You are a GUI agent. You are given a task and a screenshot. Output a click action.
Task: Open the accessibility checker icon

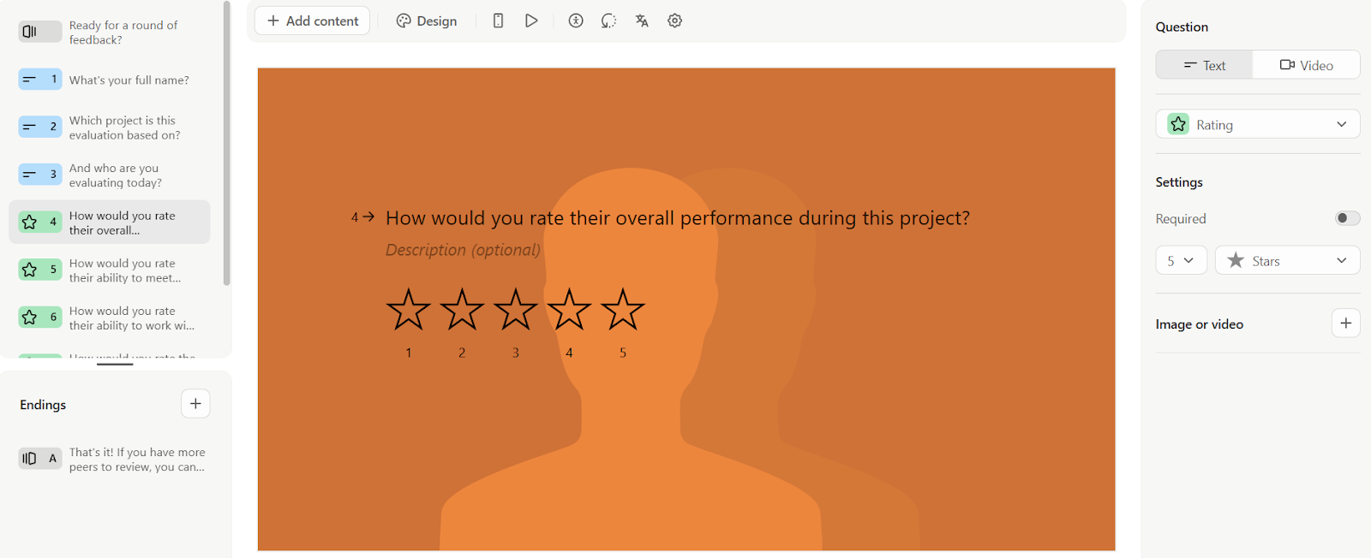click(575, 20)
